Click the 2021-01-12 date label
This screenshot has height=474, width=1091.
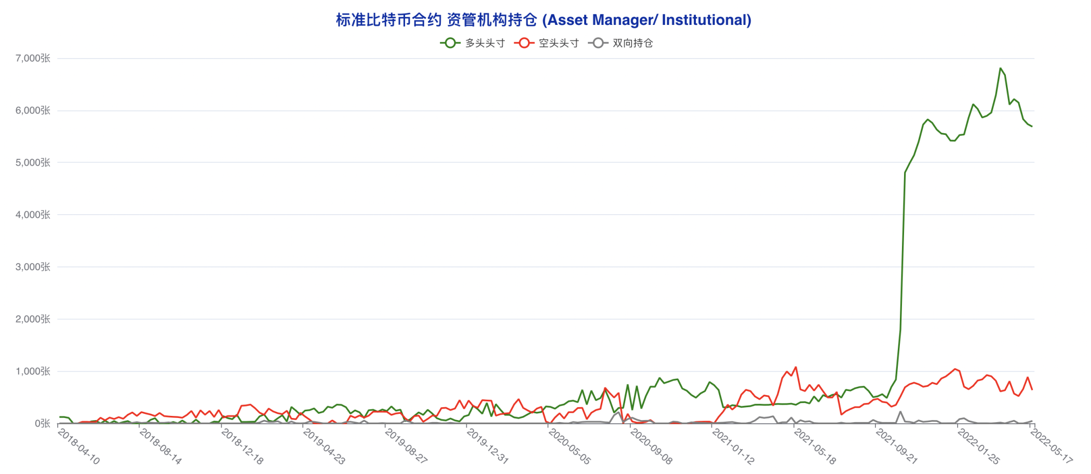[733, 447]
